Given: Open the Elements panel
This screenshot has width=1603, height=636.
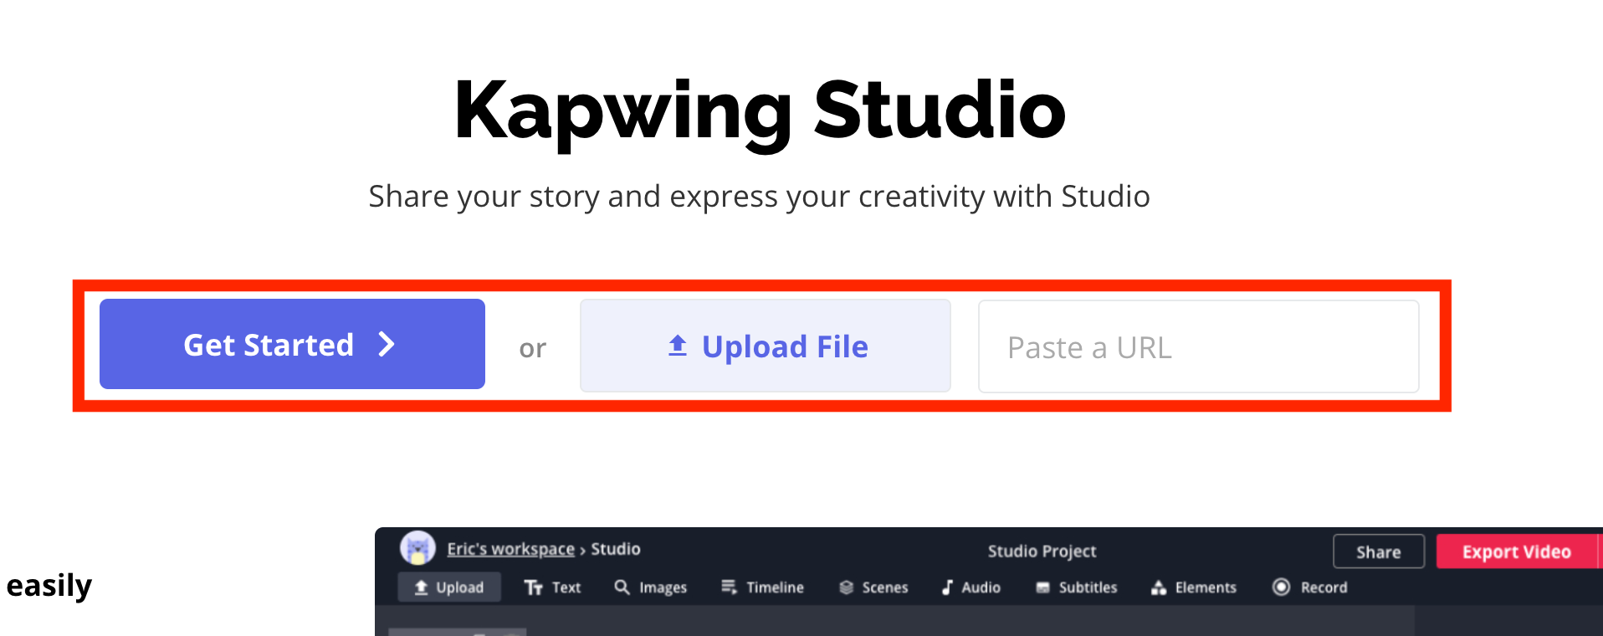Looking at the screenshot, I should (x=1194, y=587).
